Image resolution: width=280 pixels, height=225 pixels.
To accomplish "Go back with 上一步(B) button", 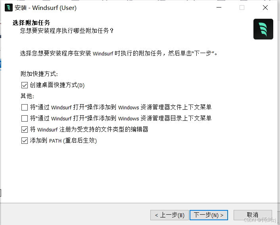I will (x=169, y=215).
